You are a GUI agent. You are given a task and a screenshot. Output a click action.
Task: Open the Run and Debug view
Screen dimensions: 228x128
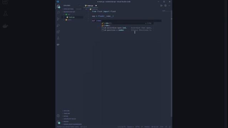pyautogui.click(x=58, y=26)
